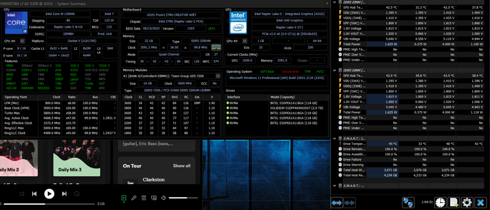Click the green NVMe icon for the SOLIDIGM drive
The image size is (490, 210).
point(228,108)
